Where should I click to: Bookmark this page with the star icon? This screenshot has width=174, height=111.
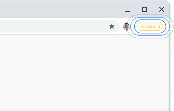click(x=112, y=26)
